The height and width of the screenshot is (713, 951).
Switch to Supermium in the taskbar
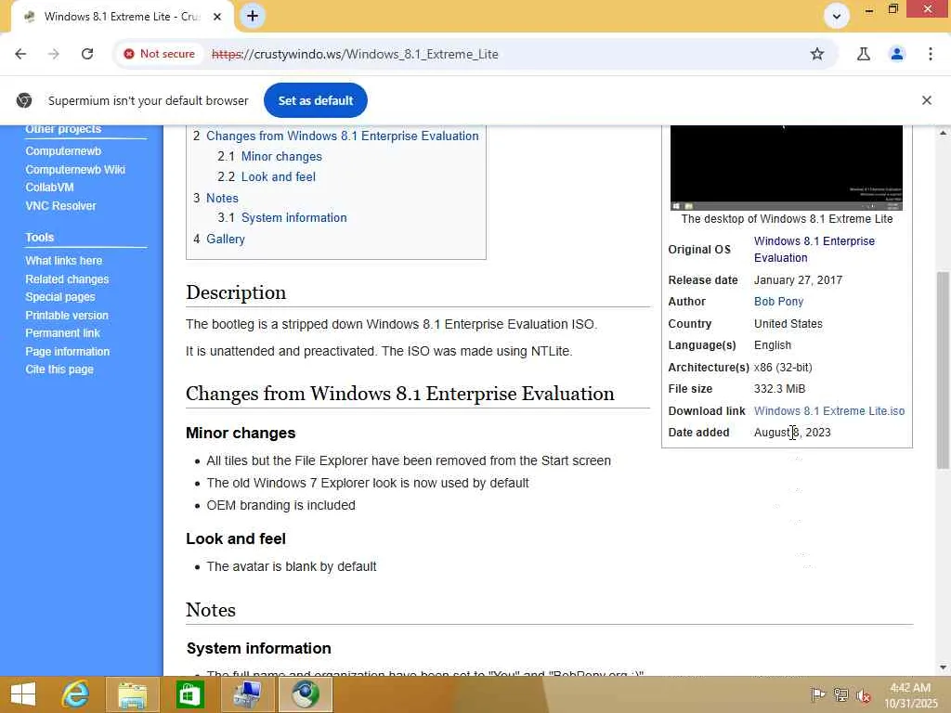(305, 694)
